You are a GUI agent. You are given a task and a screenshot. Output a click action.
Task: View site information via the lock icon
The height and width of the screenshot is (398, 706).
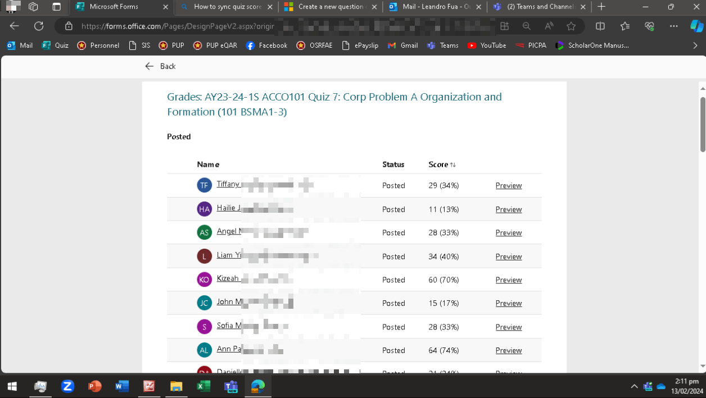pos(69,26)
